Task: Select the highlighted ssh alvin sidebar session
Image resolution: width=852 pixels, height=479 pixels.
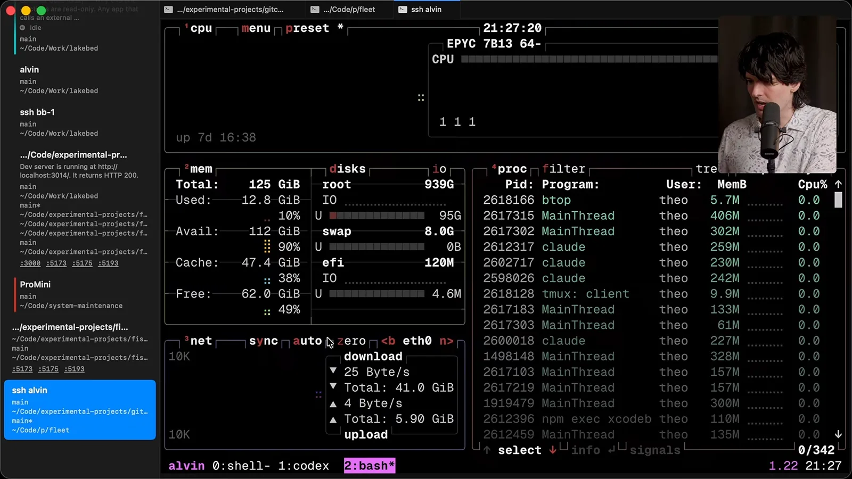Action: click(x=80, y=410)
